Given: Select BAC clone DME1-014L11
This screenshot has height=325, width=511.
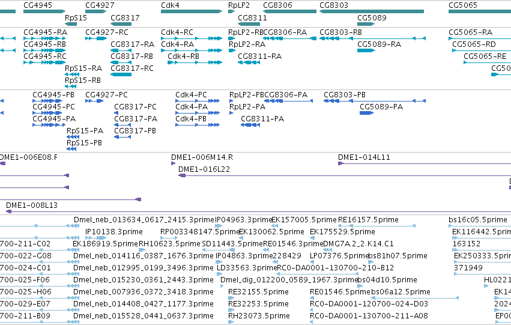Looking at the screenshot, I should point(425,163).
